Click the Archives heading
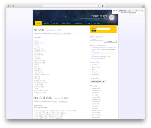The width and height of the screenshot is (151, 128). (93, 86)
